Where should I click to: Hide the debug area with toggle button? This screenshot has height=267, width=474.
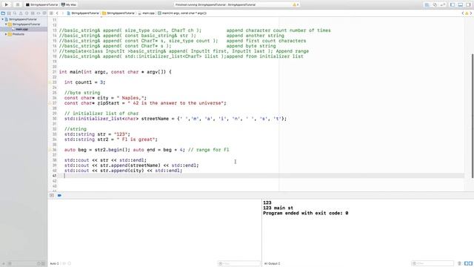click(52, 196)
